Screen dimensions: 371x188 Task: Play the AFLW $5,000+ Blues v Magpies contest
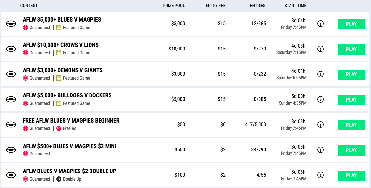[x=351, y=24]
